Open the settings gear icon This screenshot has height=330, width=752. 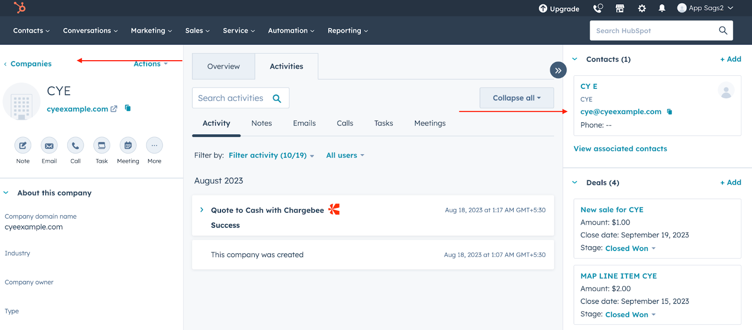pos(642,8)
